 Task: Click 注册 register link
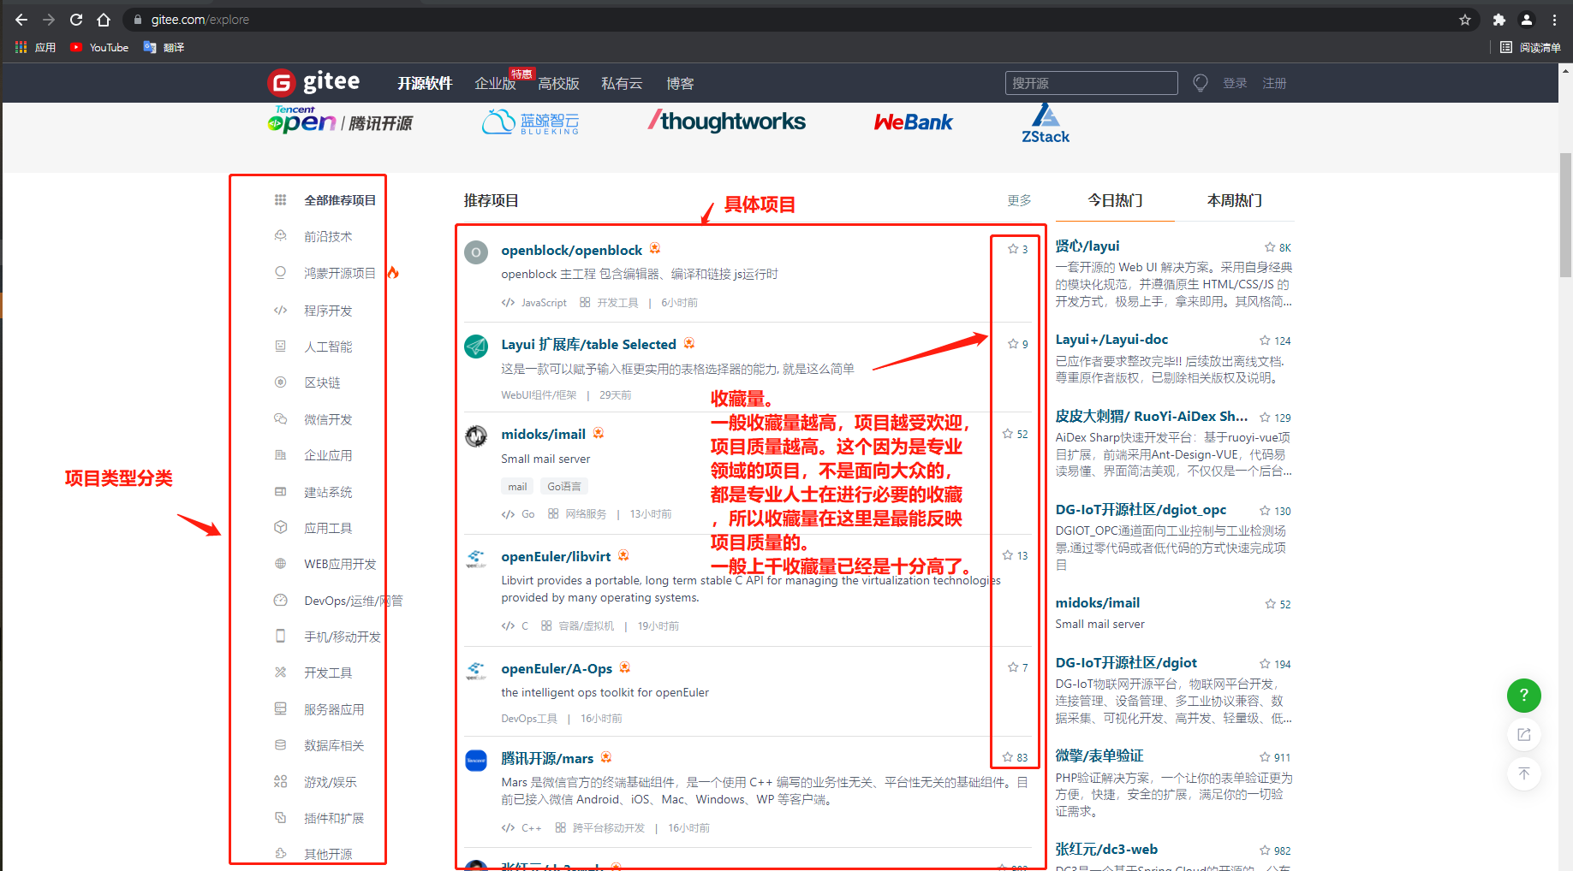click(x=1274, y=83)
